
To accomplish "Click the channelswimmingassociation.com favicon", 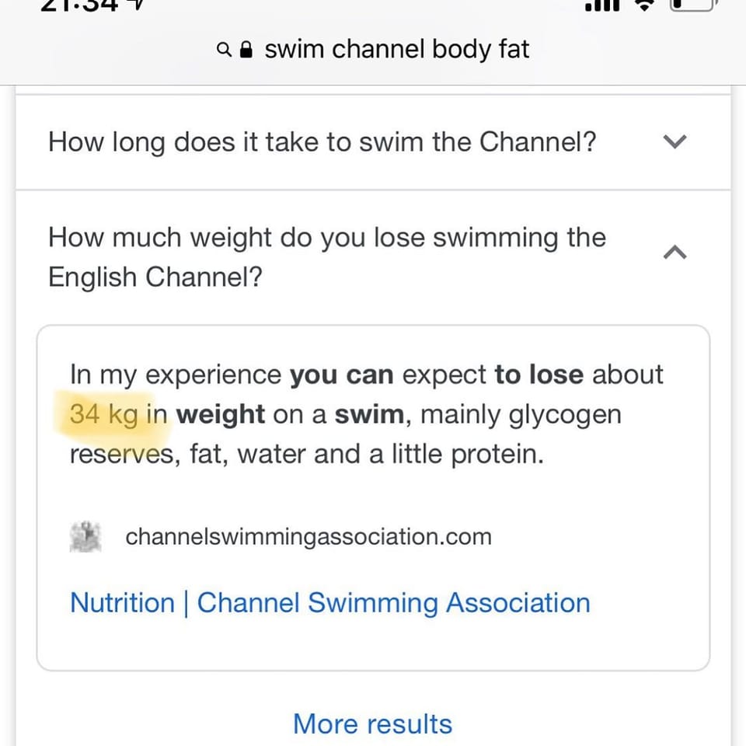I will 85,537.
